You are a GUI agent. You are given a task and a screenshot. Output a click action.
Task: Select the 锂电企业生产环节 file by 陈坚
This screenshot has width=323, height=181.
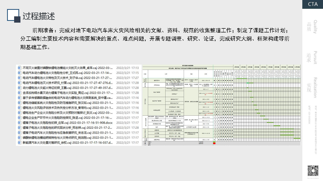tap(68, 118)
